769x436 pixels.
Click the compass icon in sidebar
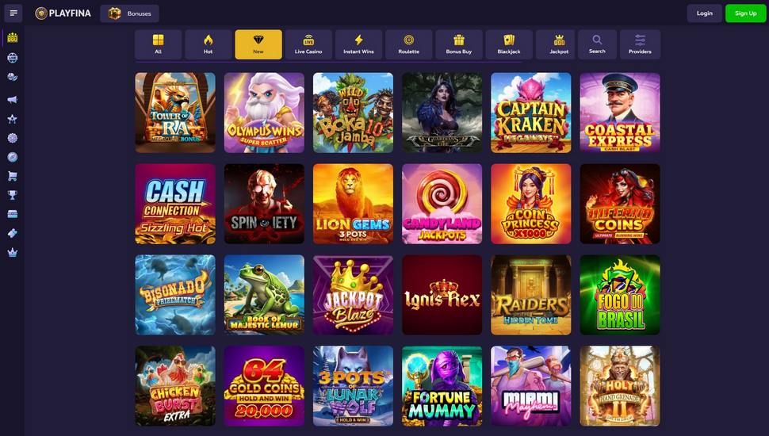12,157
